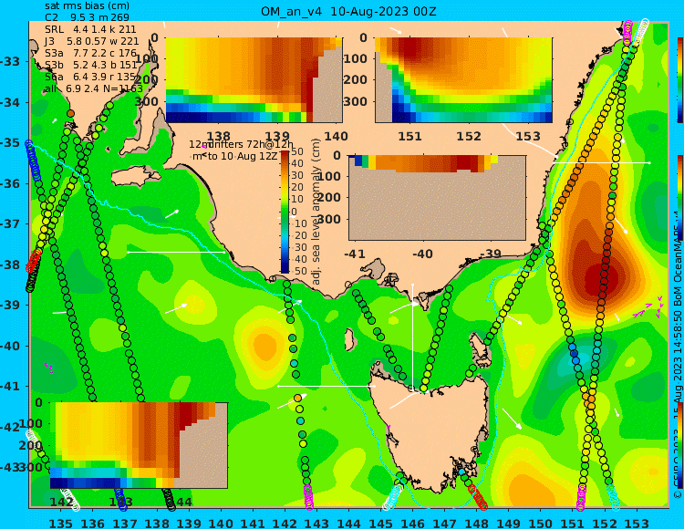
Task: Click longitude label 137 on bottom axis
Action: [124, 523]
